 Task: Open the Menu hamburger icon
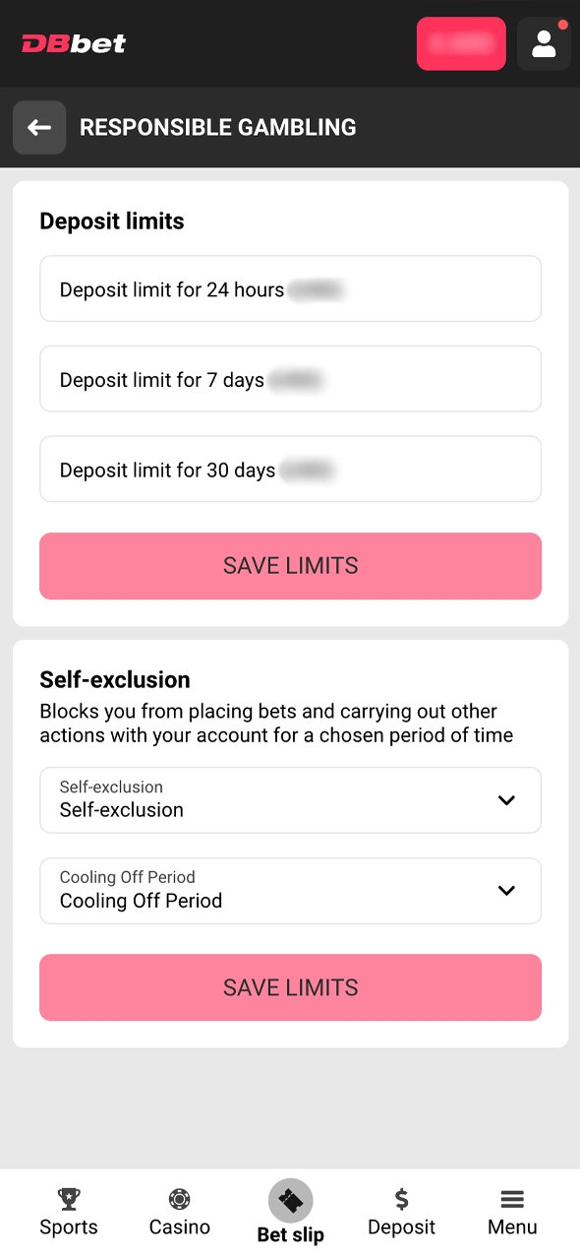click(x=512, y=1199)
